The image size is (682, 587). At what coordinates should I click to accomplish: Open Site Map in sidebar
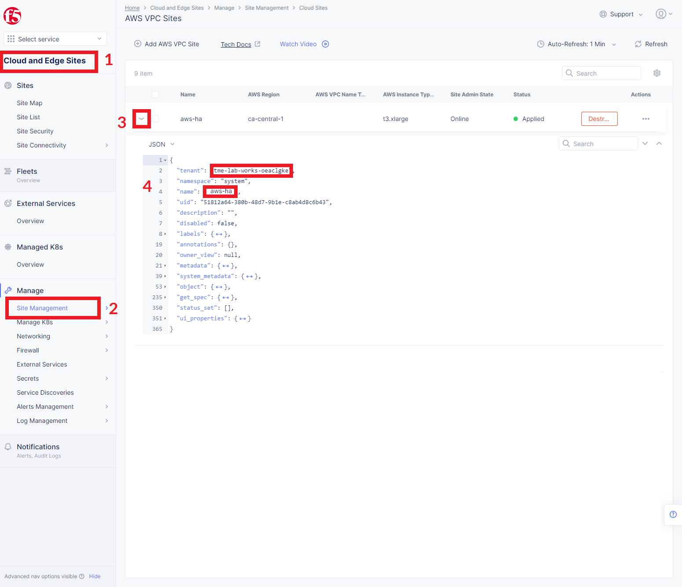[x=29, y=103]
